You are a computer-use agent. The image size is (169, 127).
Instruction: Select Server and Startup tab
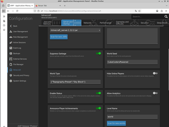tap(71, 23)
